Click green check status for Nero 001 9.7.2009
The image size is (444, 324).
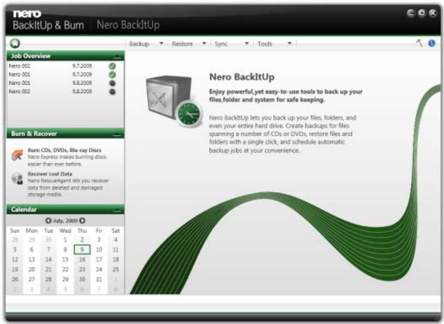click(113, 75)
